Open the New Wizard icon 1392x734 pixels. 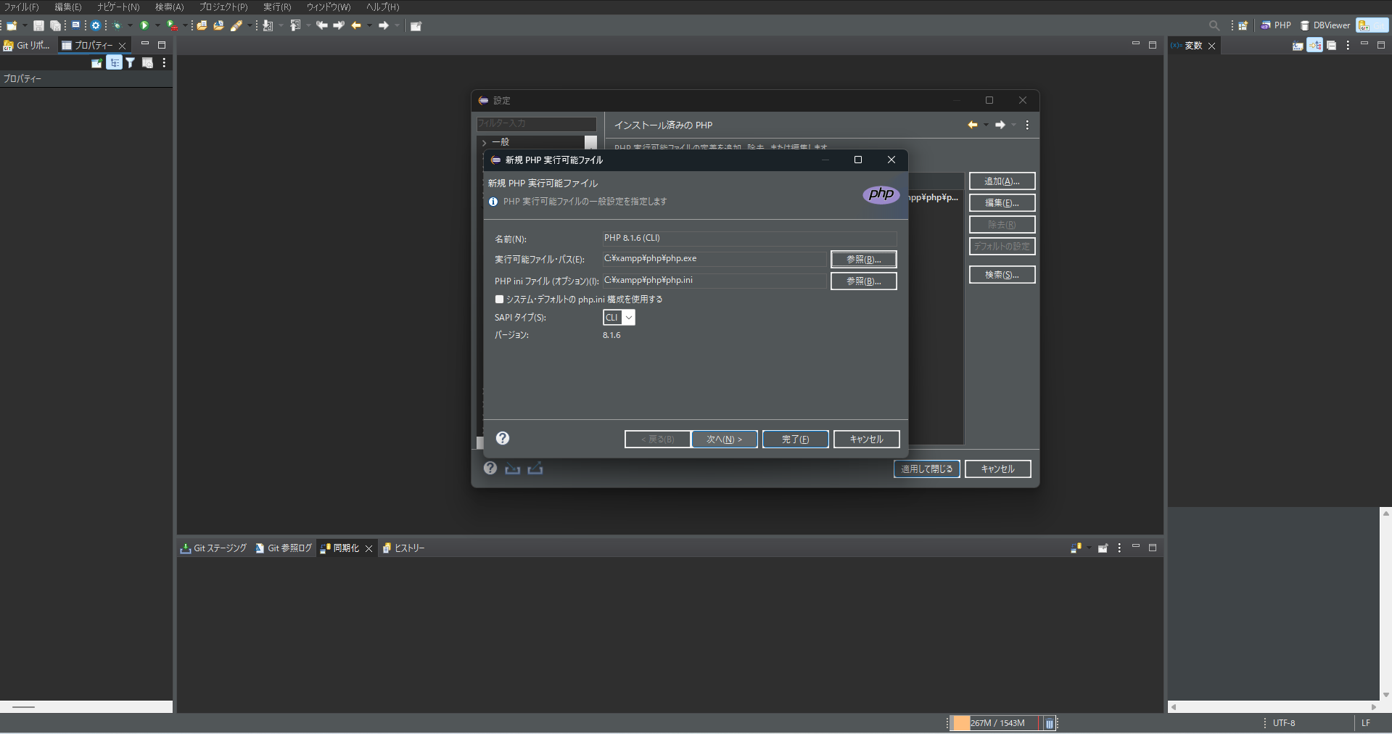tap(10, 25)
